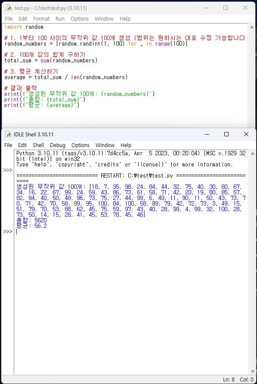Click the 'IDLE Shell 3.10.11' title text
This screenshot has width=257, height=384.
click(x=34, y=135)
